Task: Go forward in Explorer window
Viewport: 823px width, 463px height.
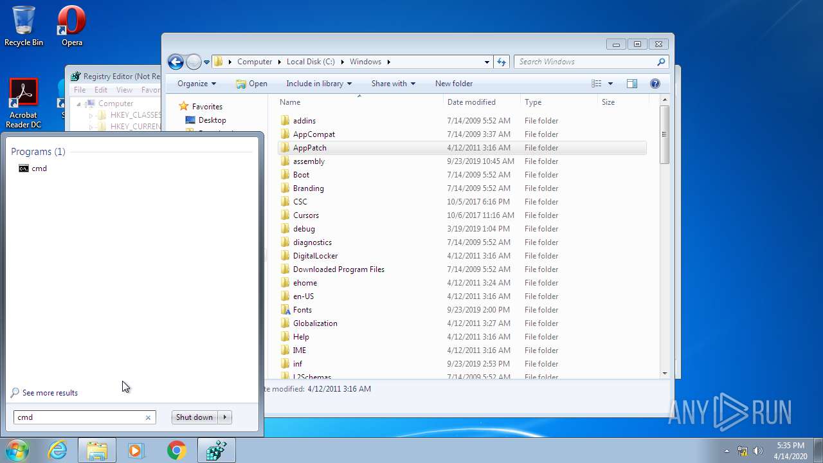Action: point(194,62)
